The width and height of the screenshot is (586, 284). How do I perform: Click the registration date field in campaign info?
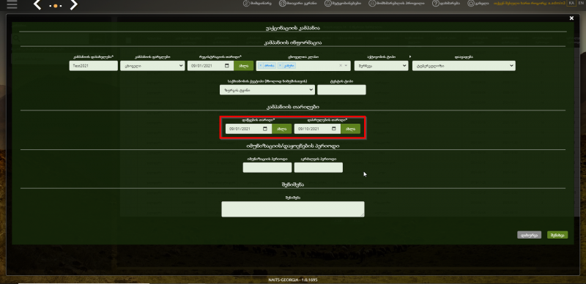click(211, 66)
